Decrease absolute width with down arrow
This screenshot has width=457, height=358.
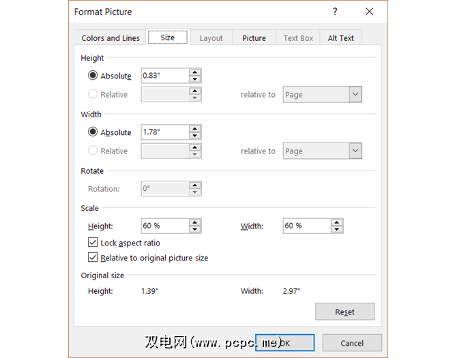tap(195, 136)
